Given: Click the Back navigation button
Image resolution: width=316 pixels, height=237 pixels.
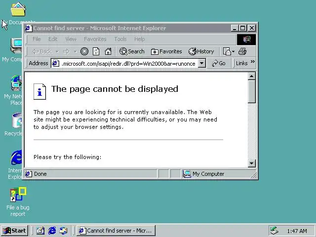Looking at the screenshot, I should (x=42, y=51).
